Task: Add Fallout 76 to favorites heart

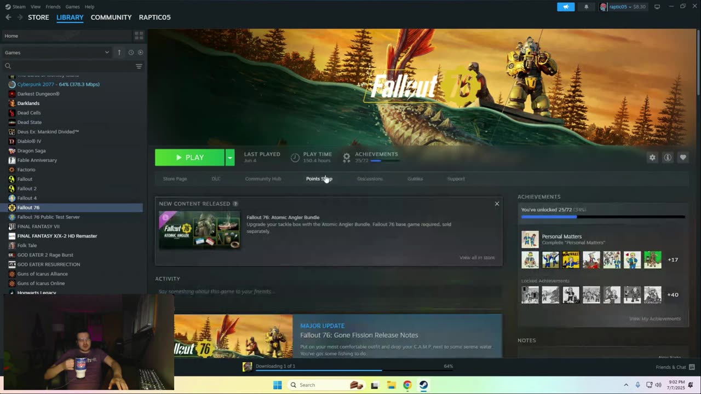Action: [x=683, y=158]
